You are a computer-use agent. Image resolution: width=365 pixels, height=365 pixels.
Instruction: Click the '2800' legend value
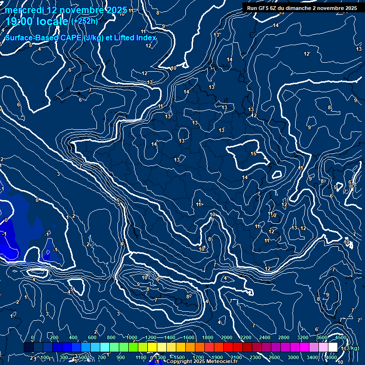point(284,337)
